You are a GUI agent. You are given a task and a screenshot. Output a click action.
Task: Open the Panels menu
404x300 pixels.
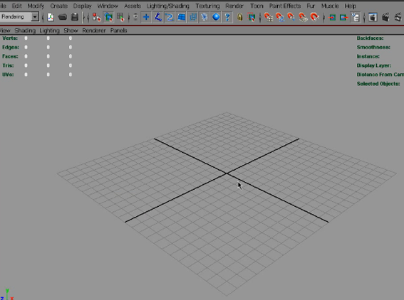[x=118, y=31]
